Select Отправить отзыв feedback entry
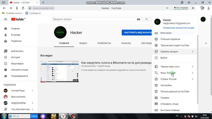Screen dimensions: 212x119 tap(175, 104)
